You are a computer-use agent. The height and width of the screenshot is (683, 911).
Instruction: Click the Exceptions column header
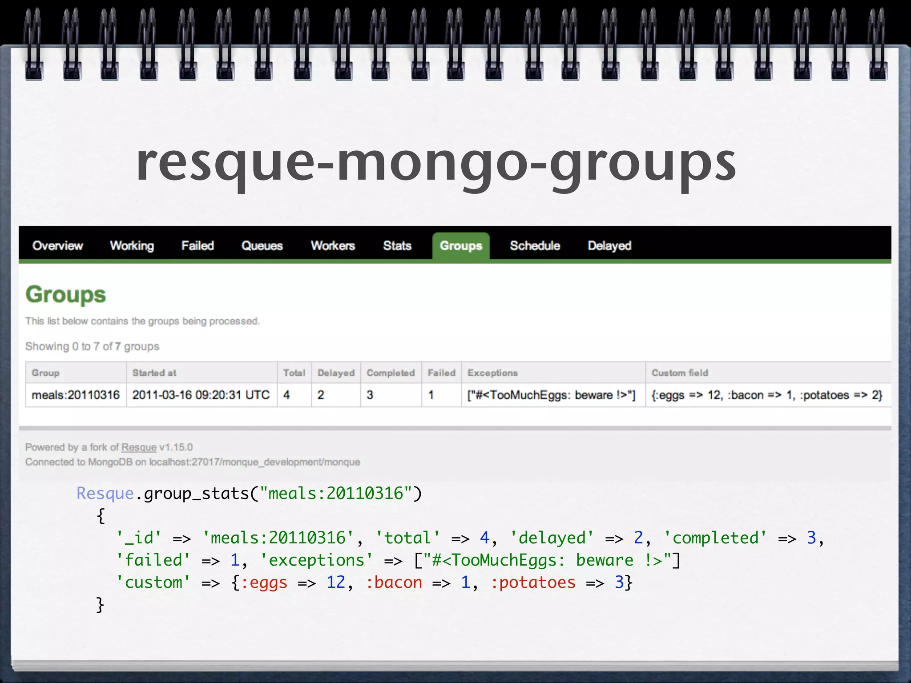pos(553,373)
